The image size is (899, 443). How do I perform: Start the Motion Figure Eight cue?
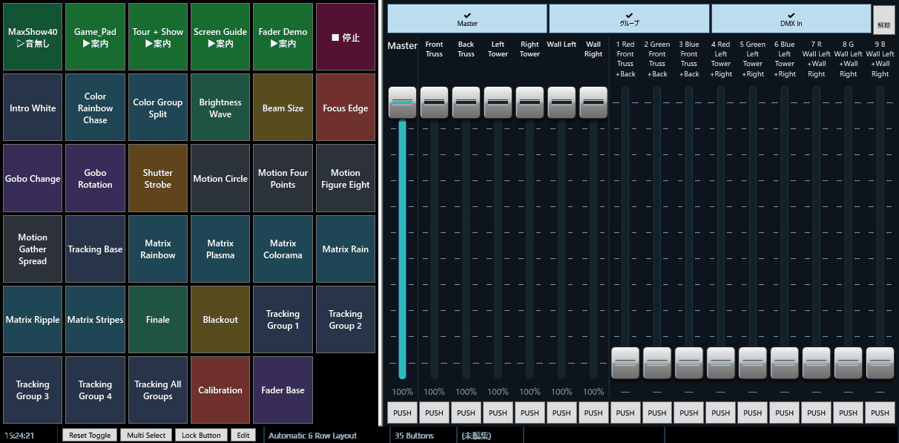click(346, 178)
